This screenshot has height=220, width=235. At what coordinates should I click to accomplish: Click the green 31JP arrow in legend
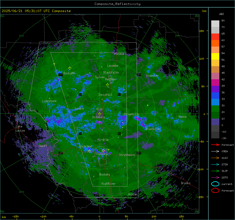[215, 171]
